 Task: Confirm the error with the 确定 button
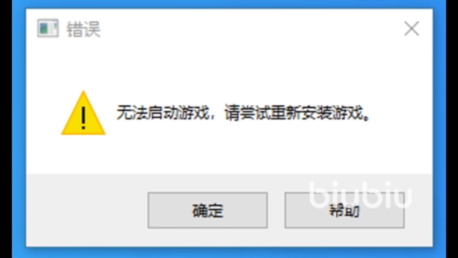point(208,210)
